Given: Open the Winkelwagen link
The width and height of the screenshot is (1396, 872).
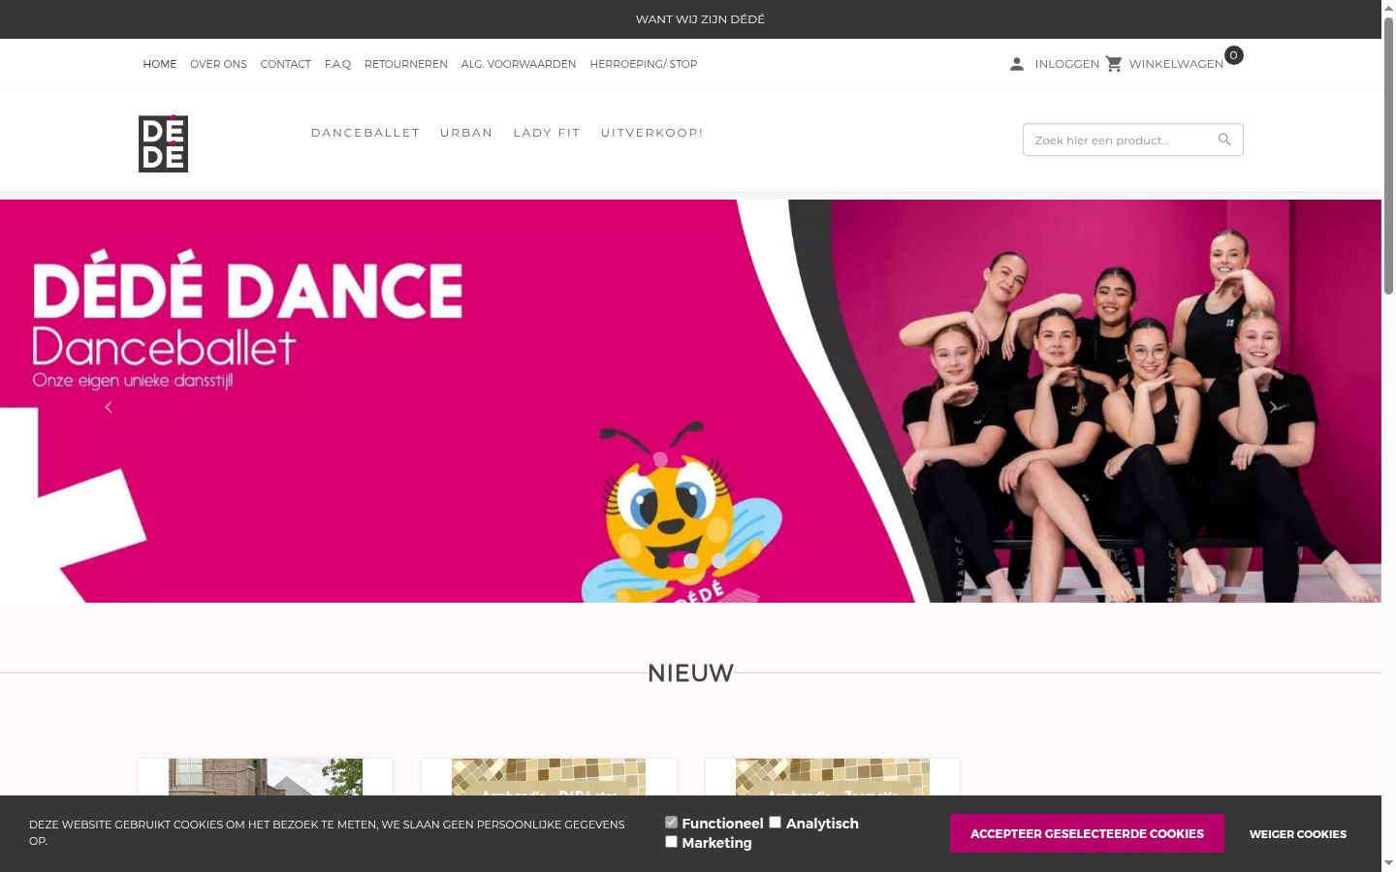Looking at the screenshot, I should coord(1176,64).
